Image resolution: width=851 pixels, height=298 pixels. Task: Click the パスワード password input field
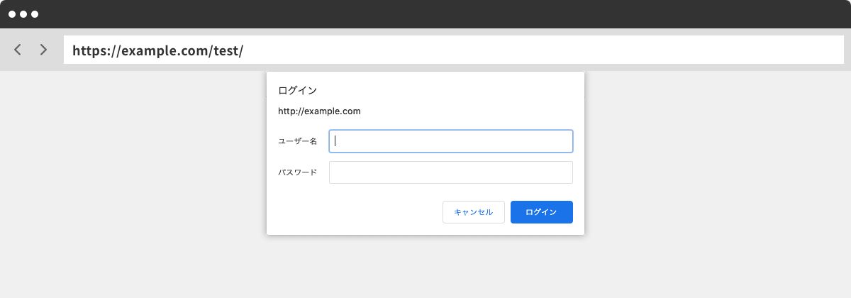point(451,172)
